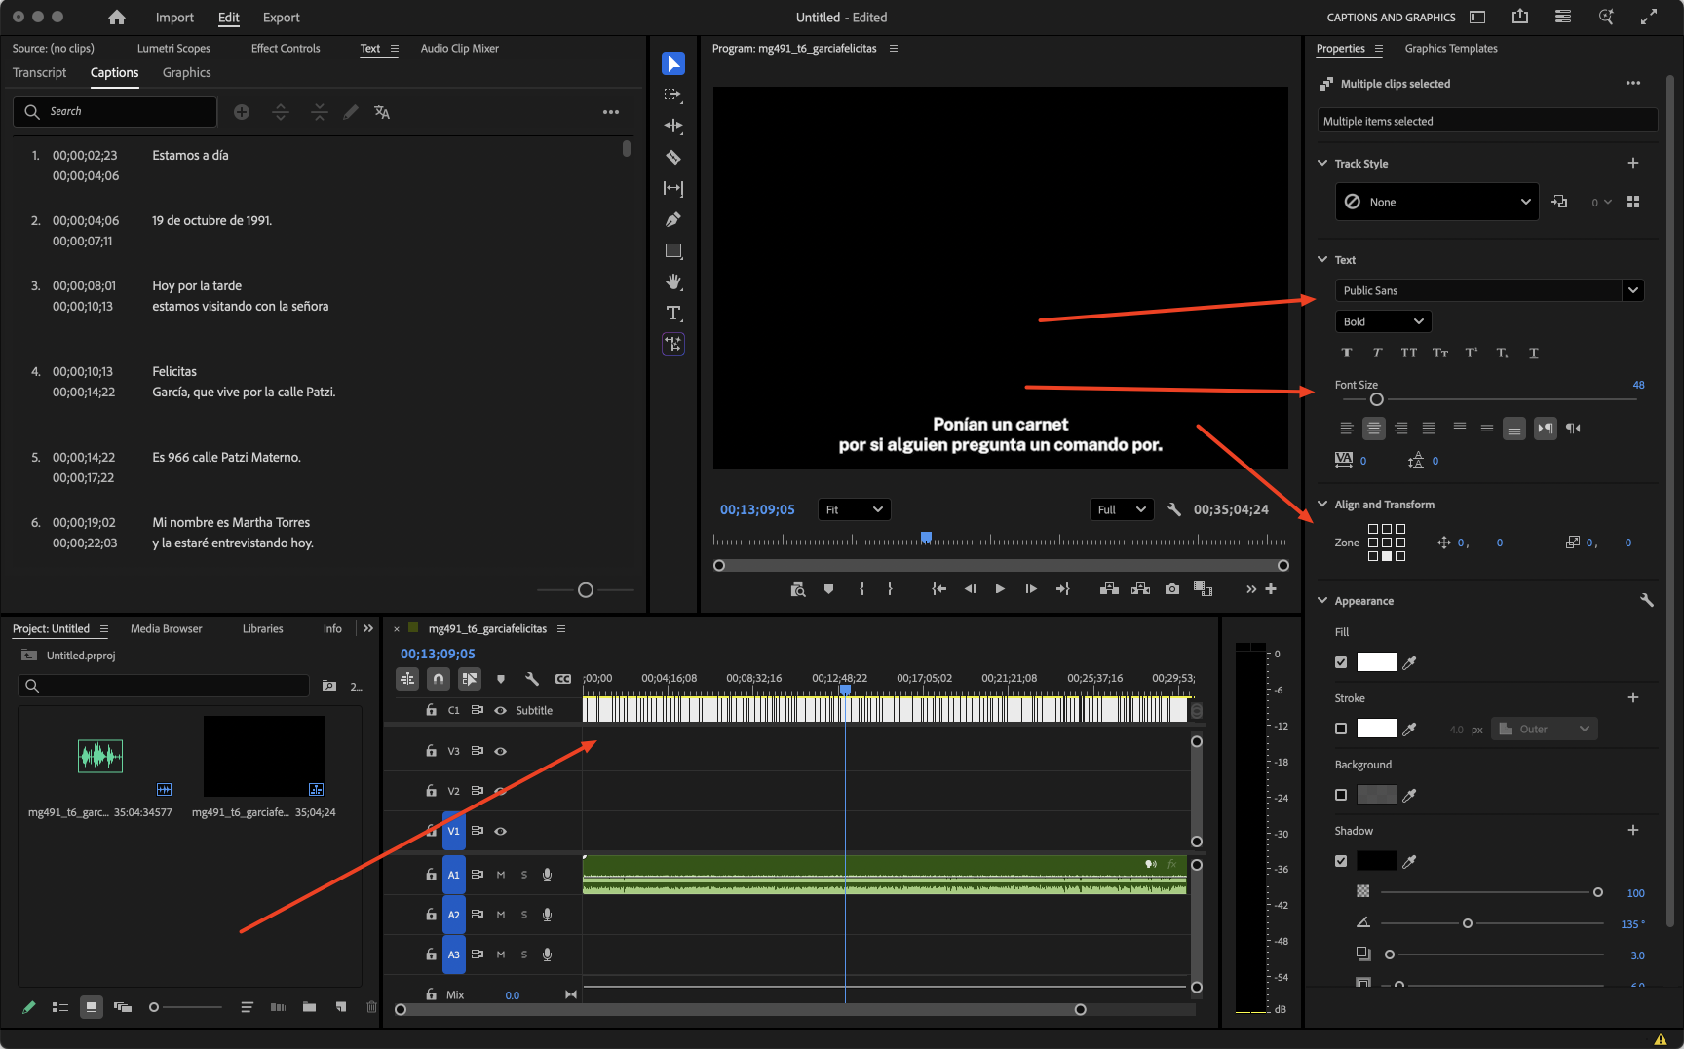The image size is (1684, 1049).
Task: Click Export Frame camera icon
Action: point(1171,589)
